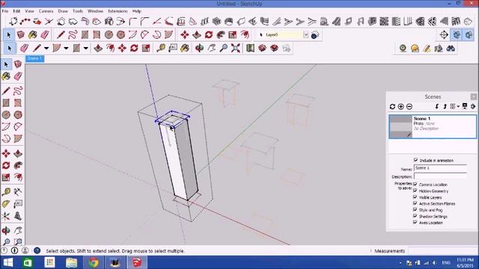
Task: Open the Draw menu
Action: pos(63,11)
